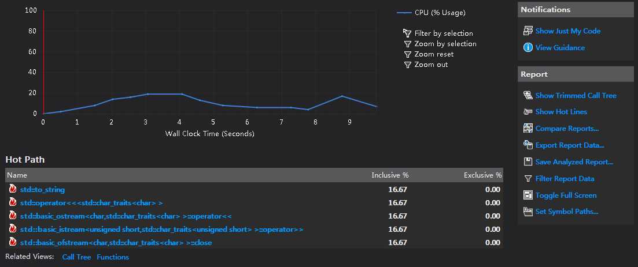The image size is (638, 267).
Task: Click the Show Trimmed Call Tree icon
Action: point(528,96)
